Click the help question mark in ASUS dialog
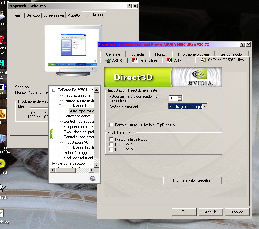Screen dimensions: 259x229 pos(242,44)
